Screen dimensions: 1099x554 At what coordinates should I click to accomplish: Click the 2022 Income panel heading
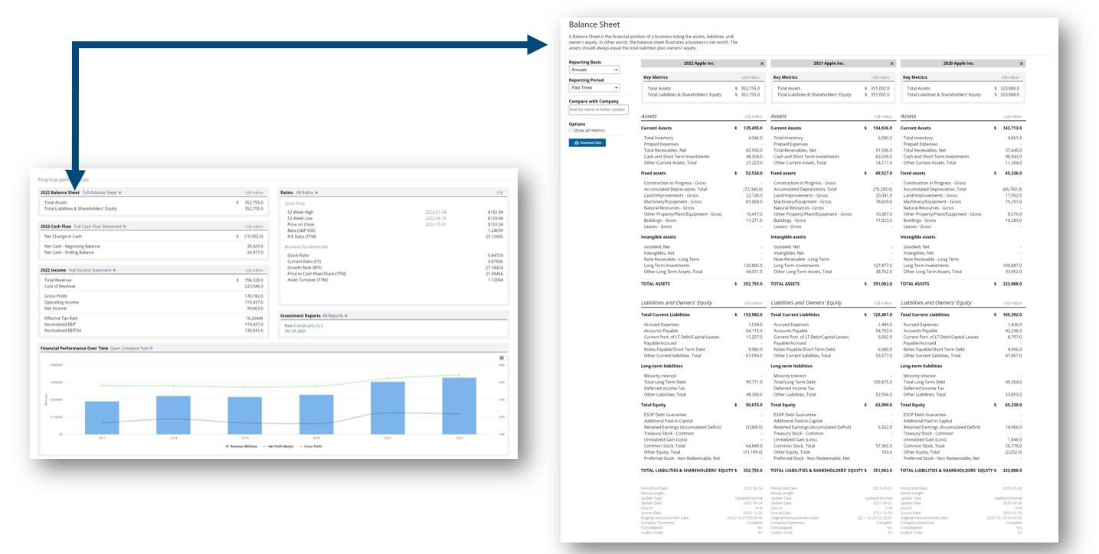[x=54, y=270]
